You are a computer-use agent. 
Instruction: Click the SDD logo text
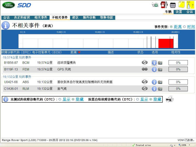[x=24, y=5]
